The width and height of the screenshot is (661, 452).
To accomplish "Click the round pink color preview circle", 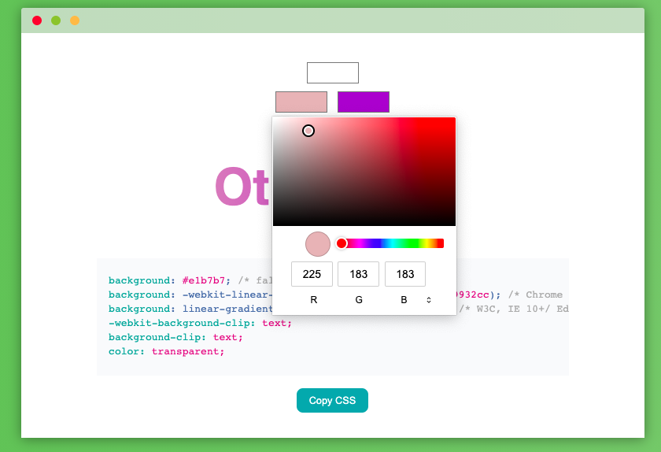I will point(318,244).
